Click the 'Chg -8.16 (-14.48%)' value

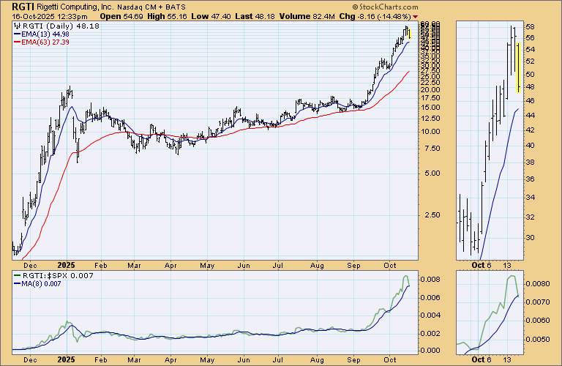[x=375, y=17]
